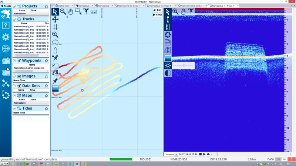This screenshot has height=166, width=296.
Task: Click the boat position icon
Action: click(x=55, y=50)
